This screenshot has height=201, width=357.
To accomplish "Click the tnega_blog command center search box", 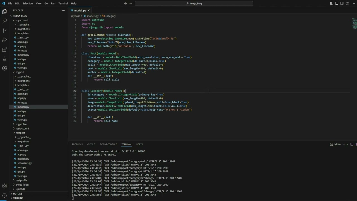I will pyautogui.click(x=194, y=3).
